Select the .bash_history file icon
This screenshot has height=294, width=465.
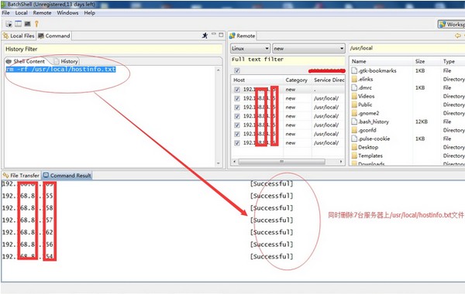[x=354, y=121]
